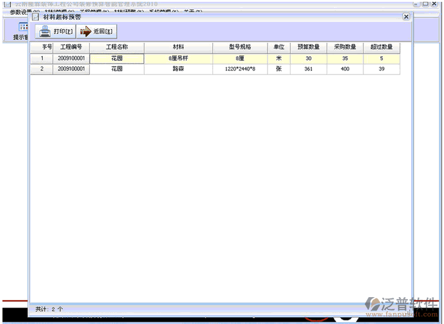Click the 超过数量 column header
The width and height of the screenshot is (444, 324).
point(382,47)
